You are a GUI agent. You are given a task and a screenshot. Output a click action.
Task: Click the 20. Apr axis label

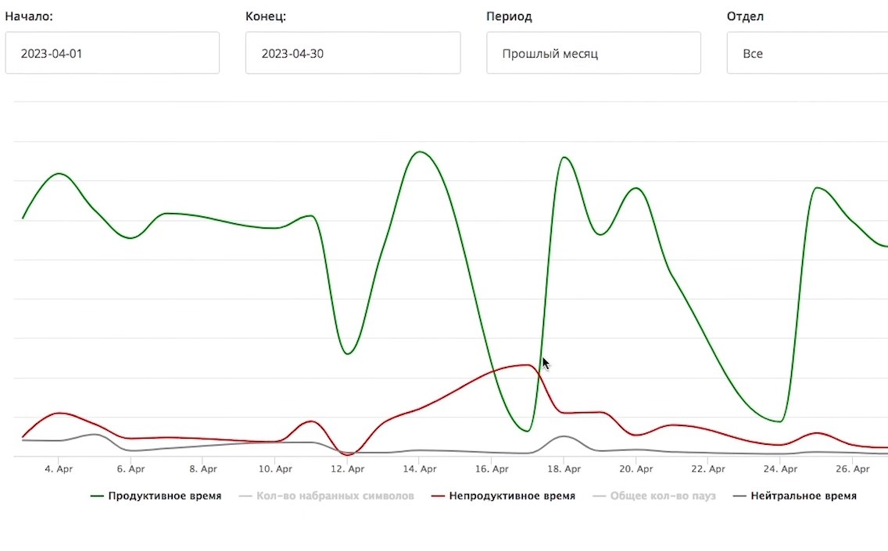[x=636, y=469]
